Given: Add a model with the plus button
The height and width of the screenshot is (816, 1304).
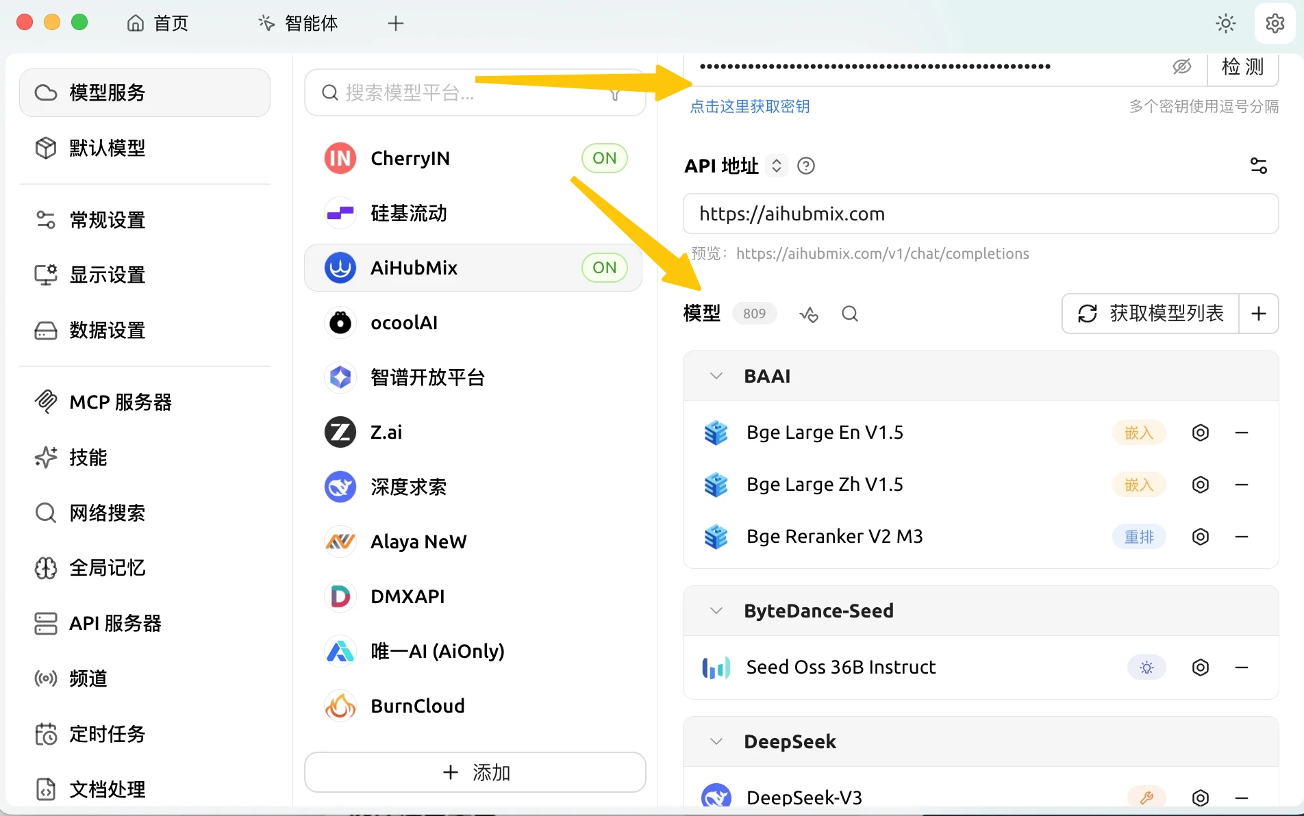Looking at the screenshot, I should point(1259,314).
